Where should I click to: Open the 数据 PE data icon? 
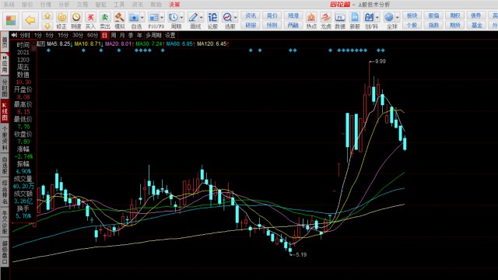point(340,20)
